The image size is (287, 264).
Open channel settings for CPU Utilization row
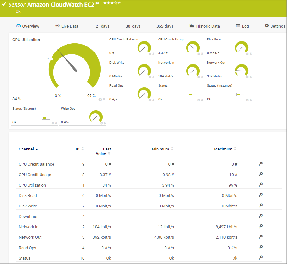(x=260, y=184)
